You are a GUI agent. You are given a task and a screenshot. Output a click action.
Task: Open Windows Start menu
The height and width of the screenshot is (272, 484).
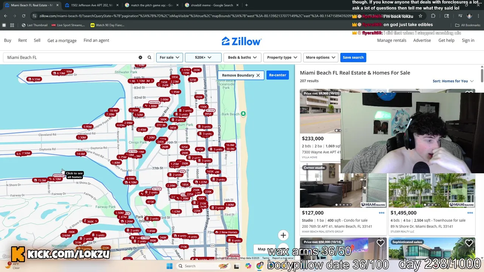pos(169,266)
